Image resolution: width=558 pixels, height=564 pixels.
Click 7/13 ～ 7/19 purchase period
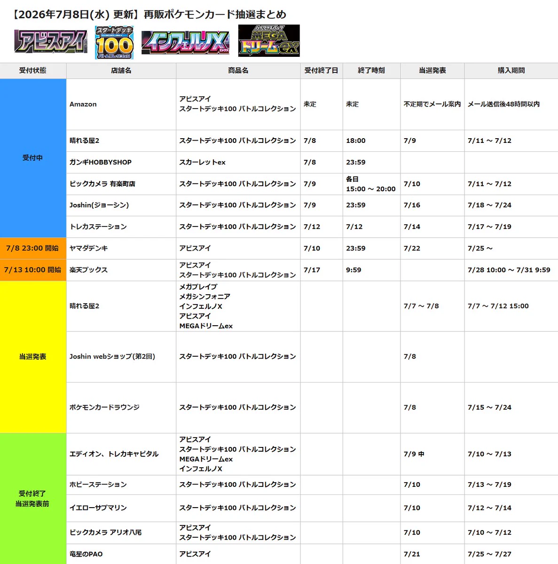click(490, 485)
